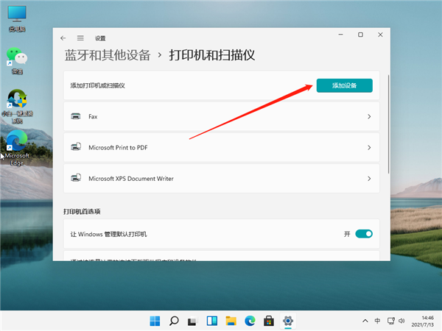Screen dimensions: 442x331
Task: Click the 添加设备 button
Action: (x=344, y=86)
